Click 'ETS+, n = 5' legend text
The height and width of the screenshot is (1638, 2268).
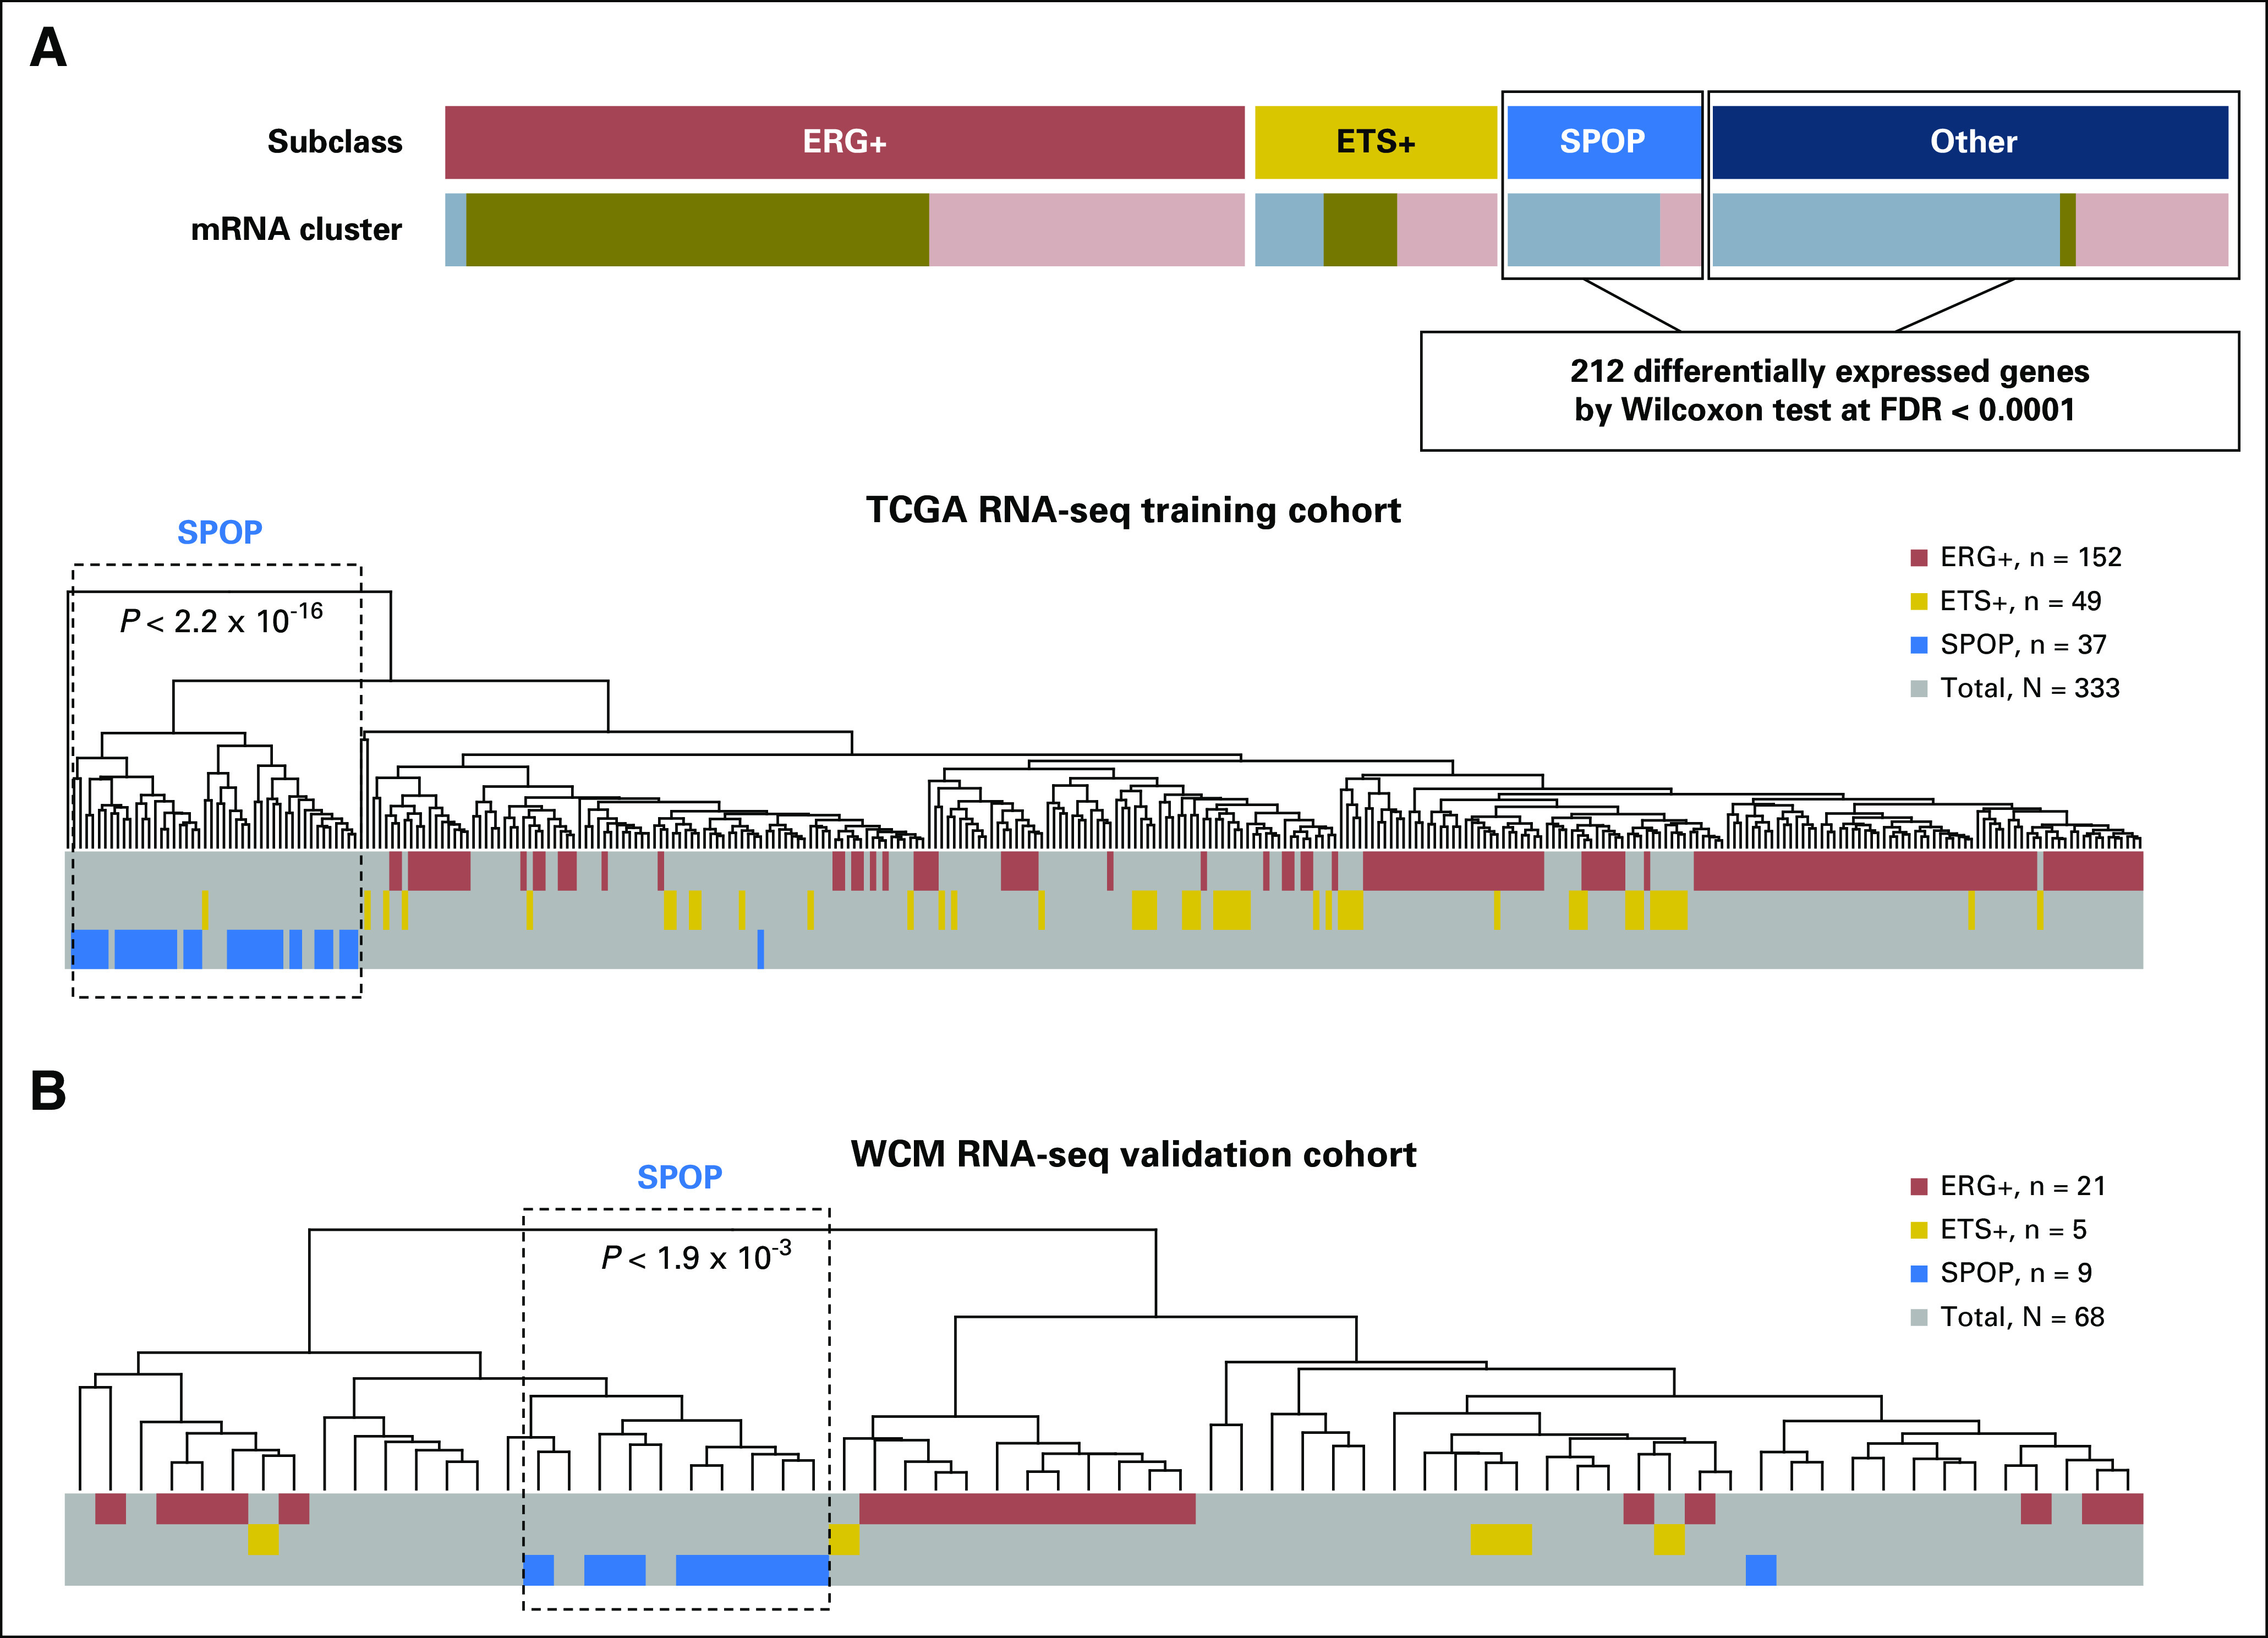click(x=2013, y=1229)
